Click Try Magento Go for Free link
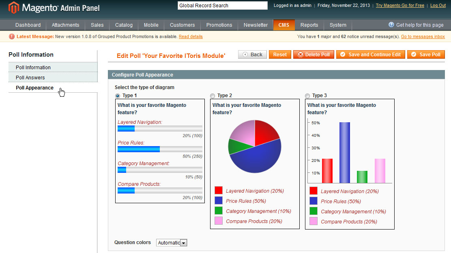This screenshot has width=451, height=253. (400, 5)
